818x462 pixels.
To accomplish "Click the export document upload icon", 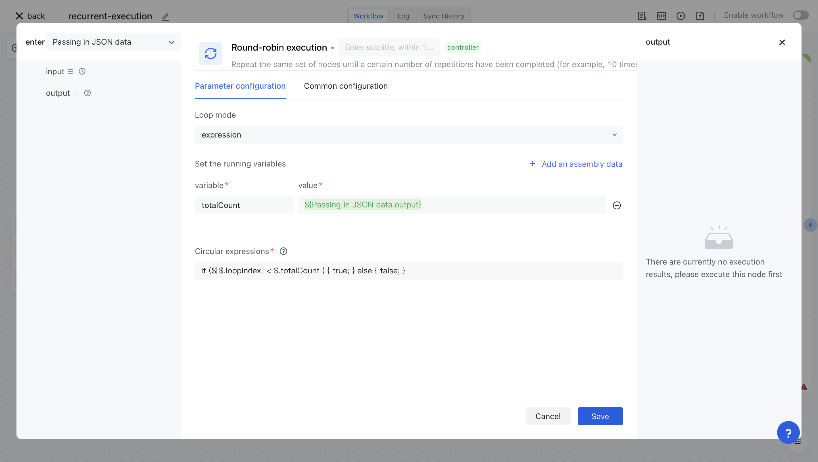I will point(700,16).
